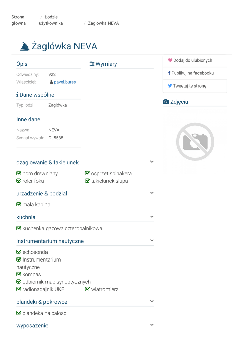Click the user icon beside pavel.bures

pos(51,82)
